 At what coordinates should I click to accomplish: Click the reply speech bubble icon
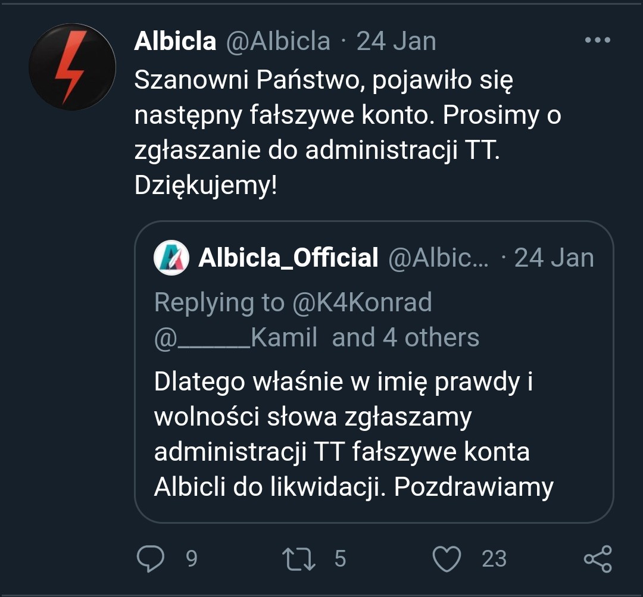151,559
